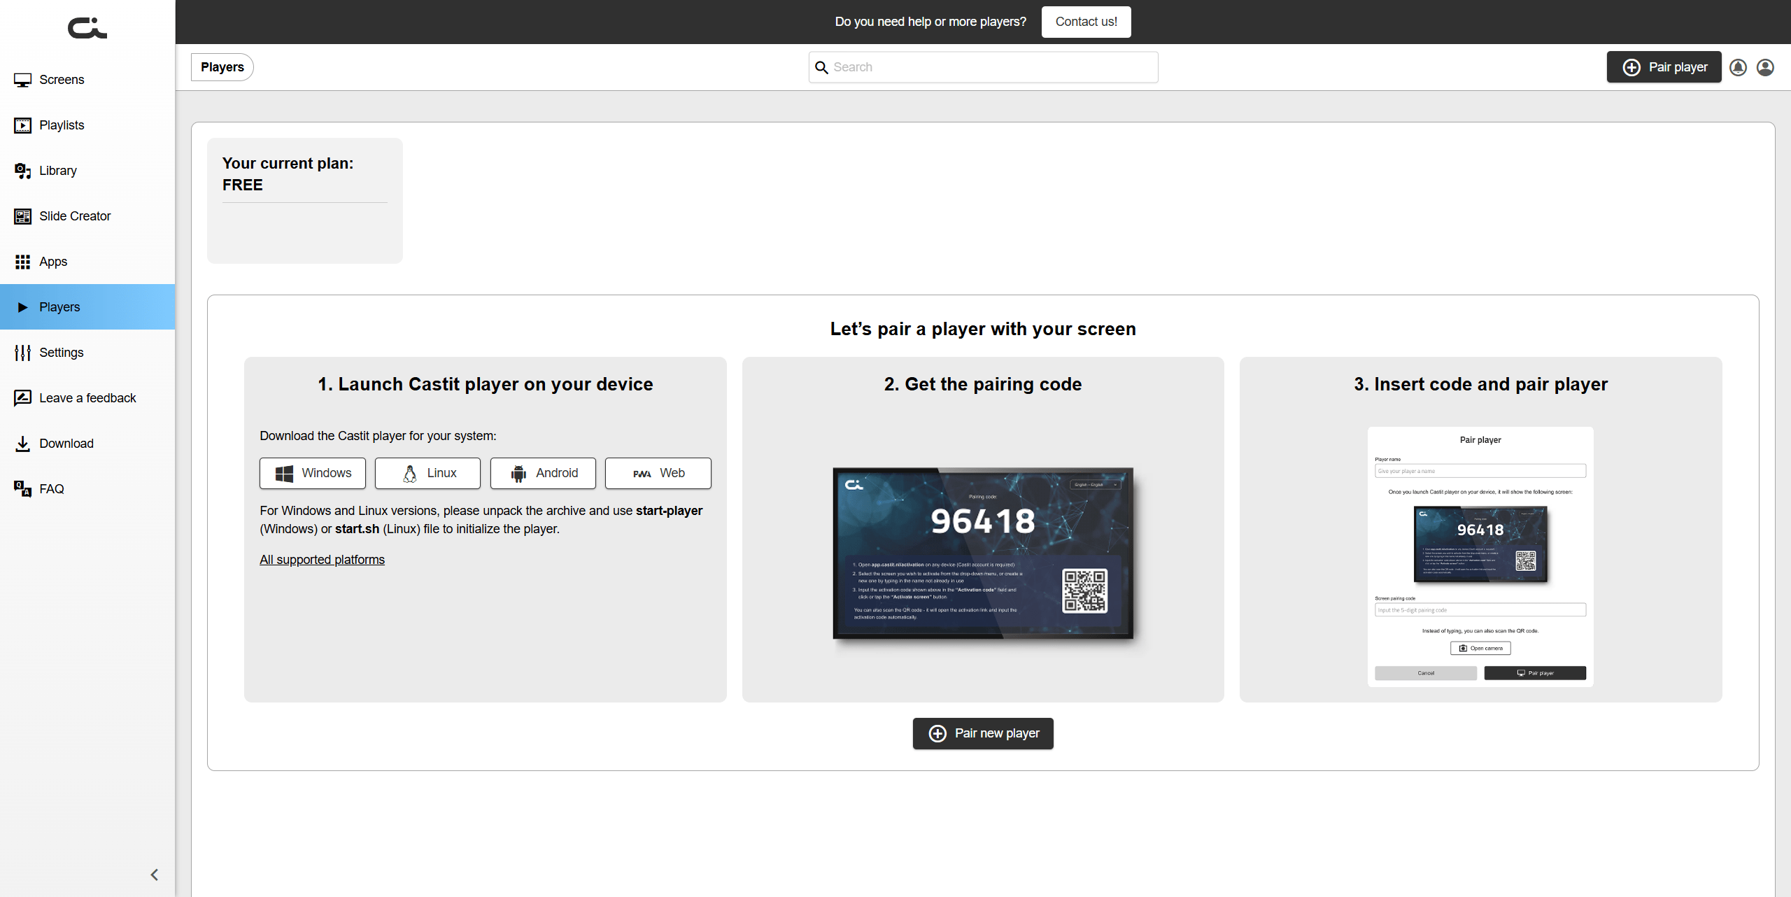Click the Screens monitor icon in sidebar
Viewport: 1791px width, 897px height.
22,80
